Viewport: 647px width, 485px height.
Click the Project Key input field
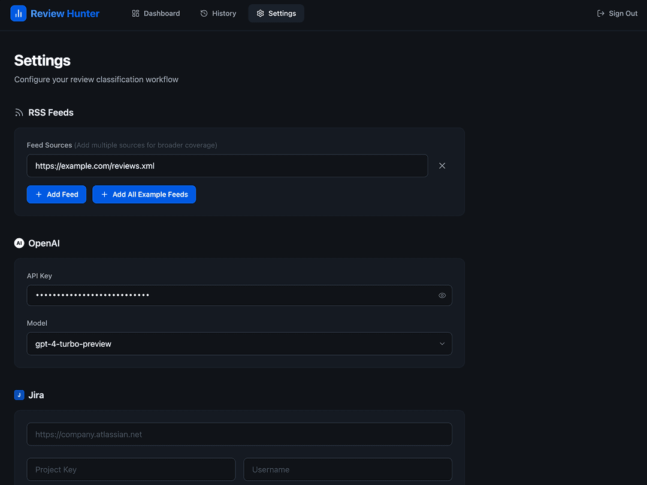pos(131,469)
